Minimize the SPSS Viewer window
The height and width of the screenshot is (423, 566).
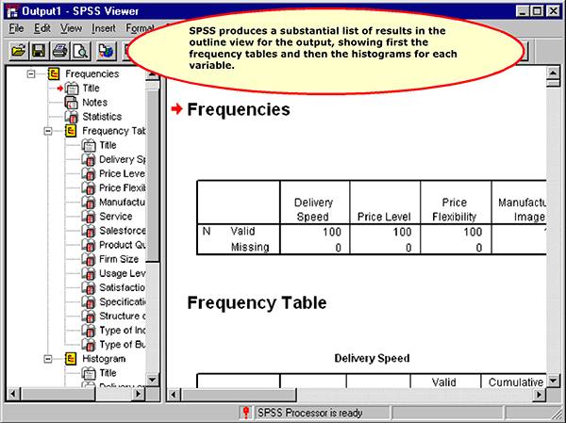[x=523, y=11]
